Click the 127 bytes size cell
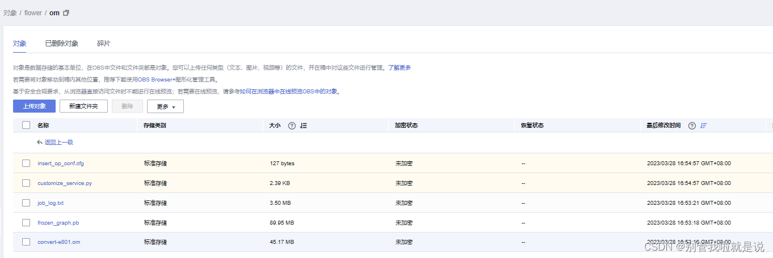Viewport: 773px width, 258px height. (x=282, y=163)
